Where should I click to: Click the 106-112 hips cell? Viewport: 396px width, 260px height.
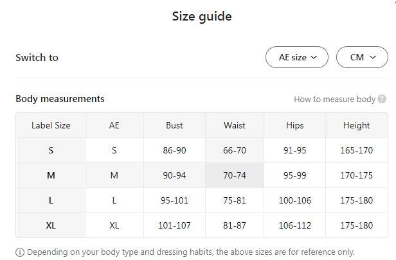tap(294, 225)
